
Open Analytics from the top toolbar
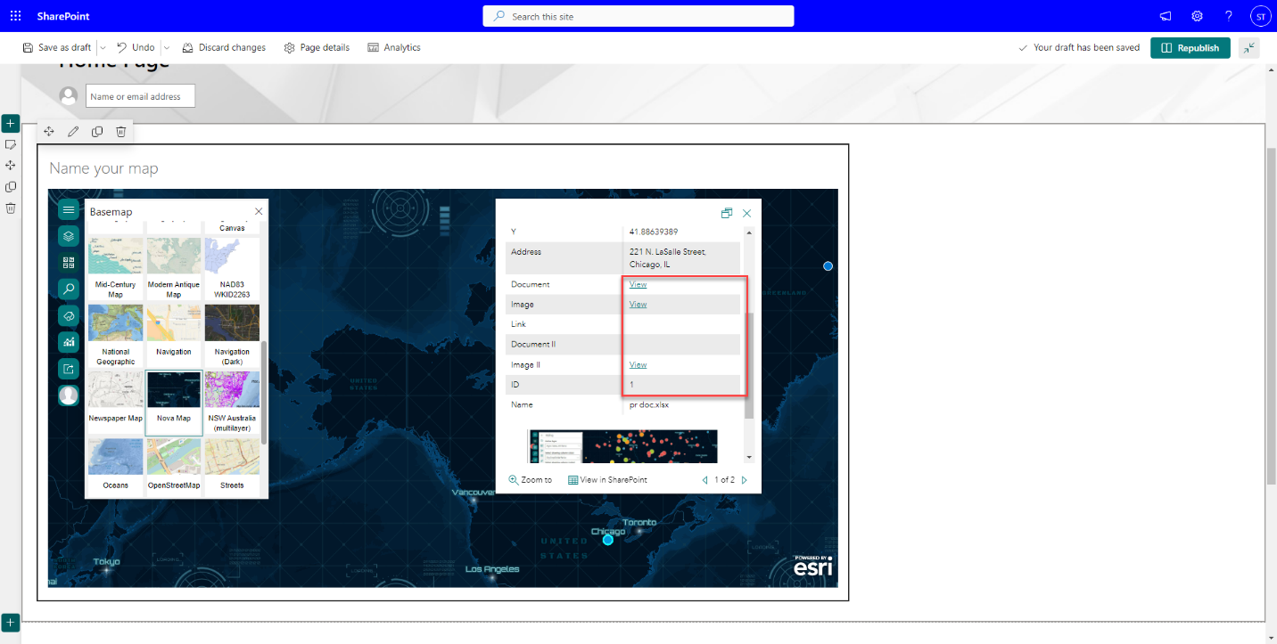click(x=393, y=47)
